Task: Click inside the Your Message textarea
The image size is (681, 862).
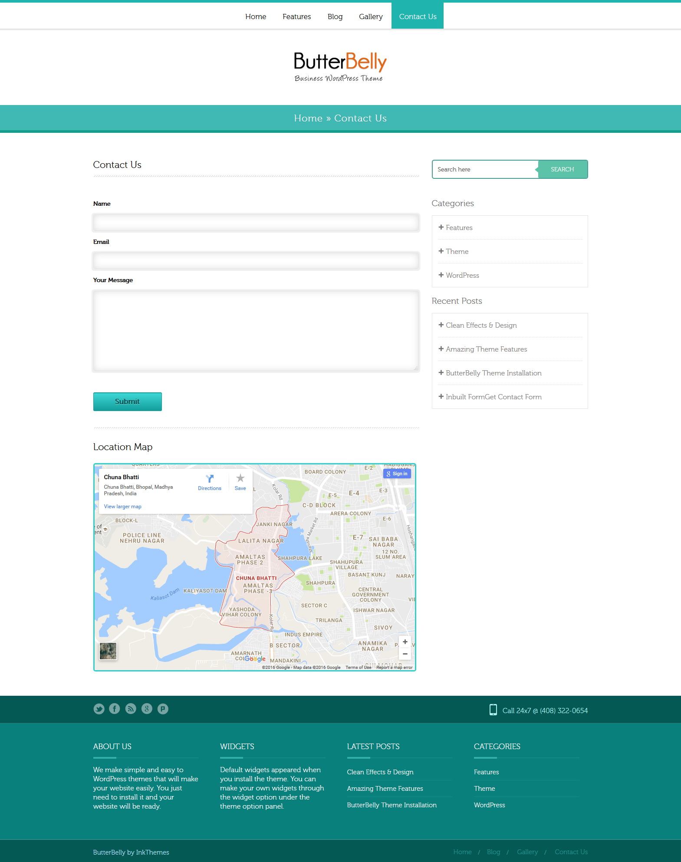Action: (256, 331)
